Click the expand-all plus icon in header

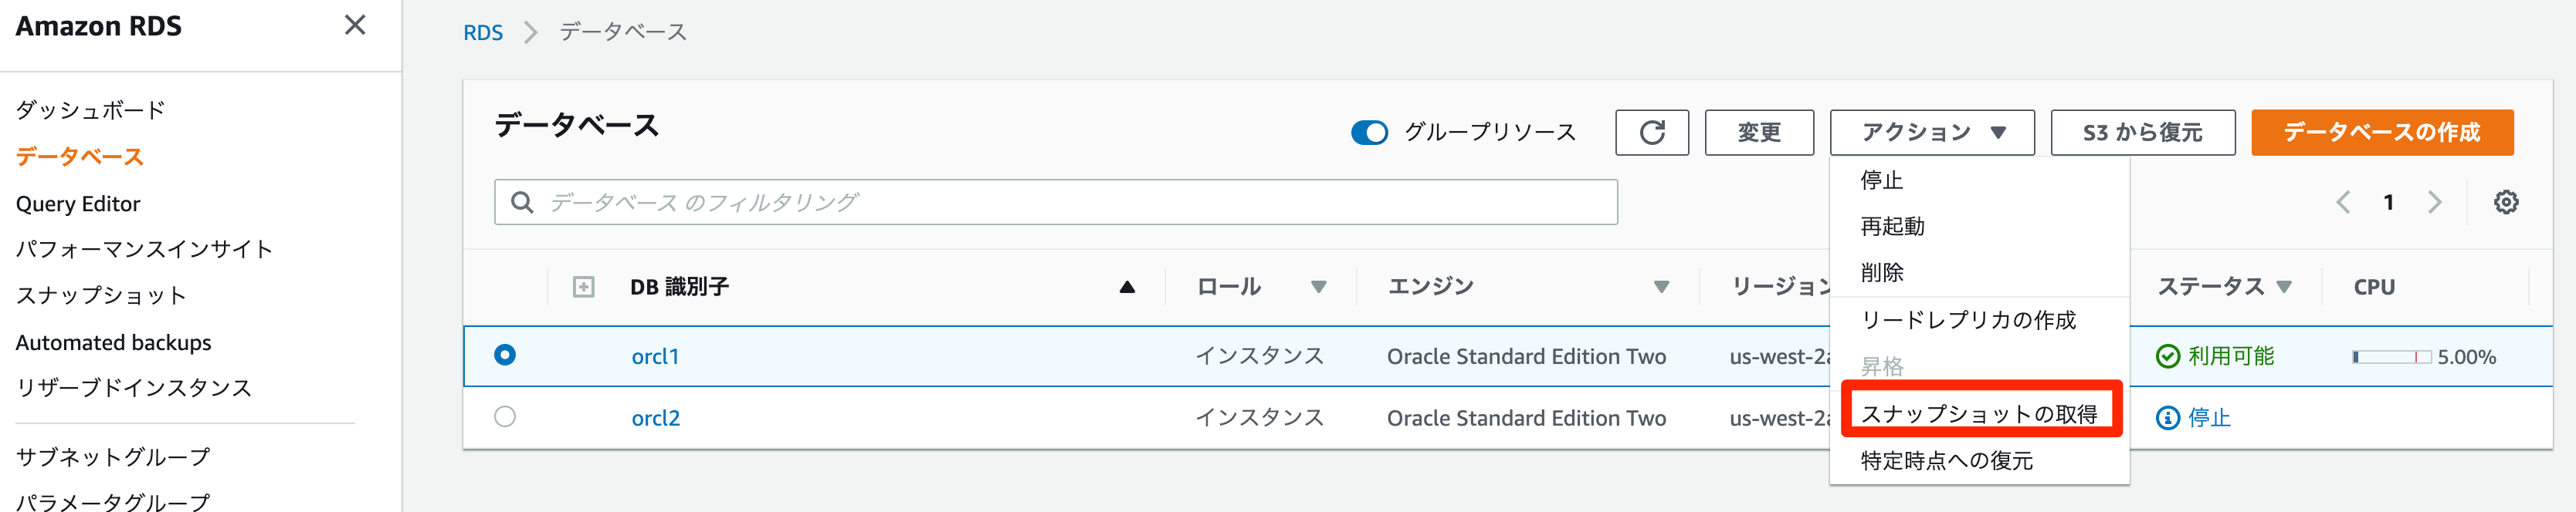point(583,288)
